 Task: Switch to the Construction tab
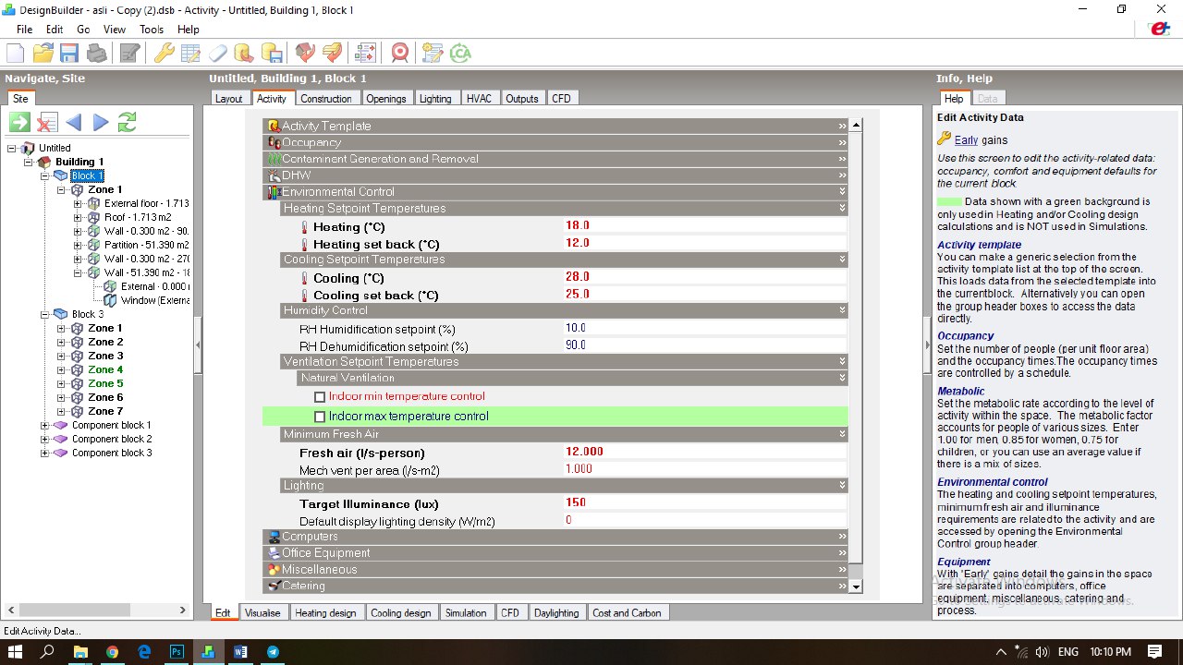click(326, 99)
